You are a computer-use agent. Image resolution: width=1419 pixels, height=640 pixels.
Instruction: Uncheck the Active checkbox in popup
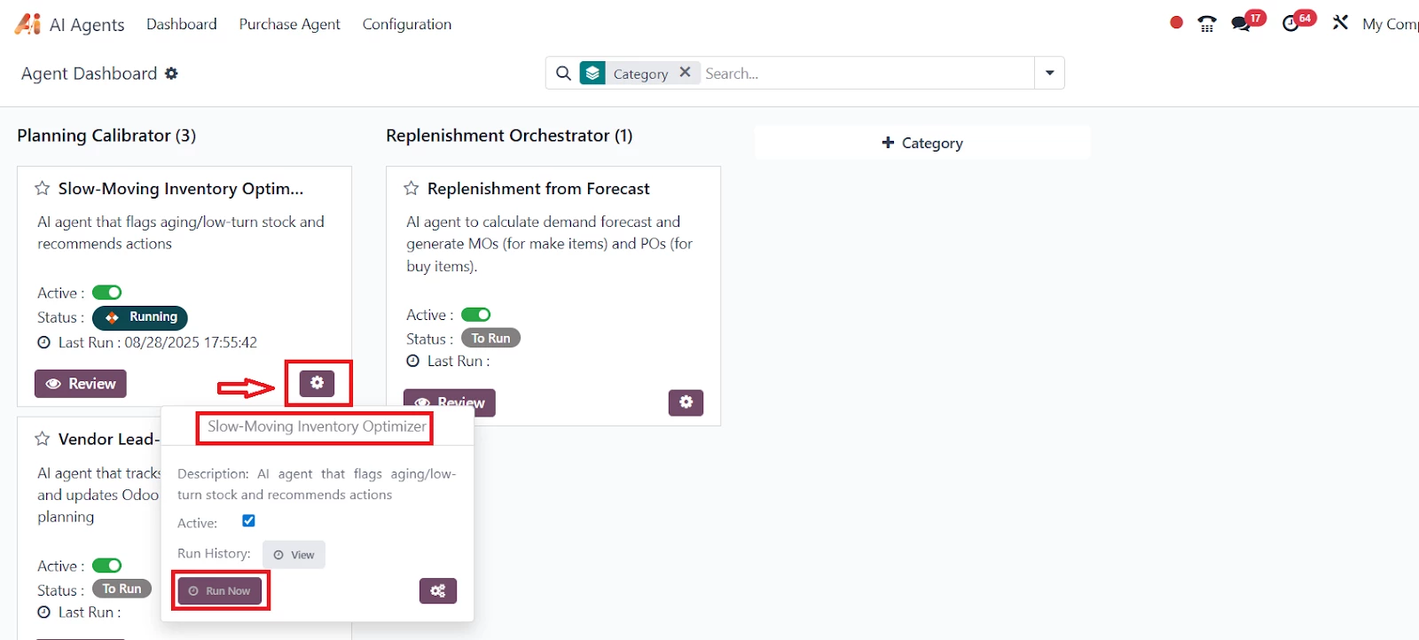(x=249, y=521)
